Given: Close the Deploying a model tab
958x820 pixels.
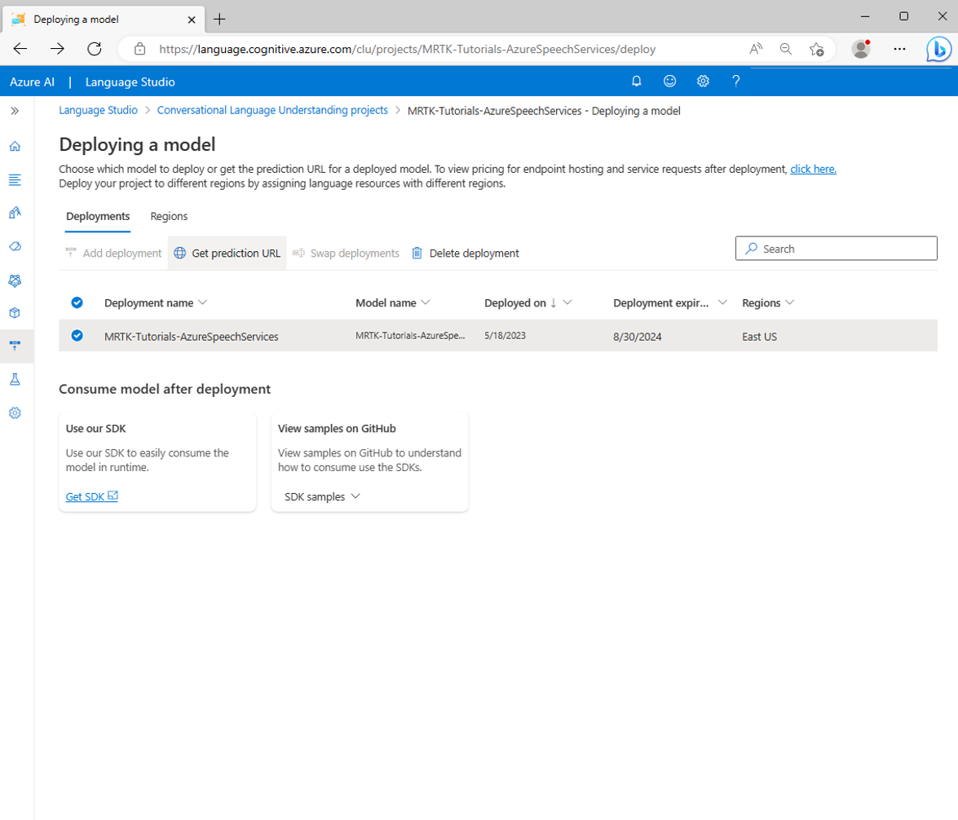Looking at the screenshot, I should pos(192,20).
